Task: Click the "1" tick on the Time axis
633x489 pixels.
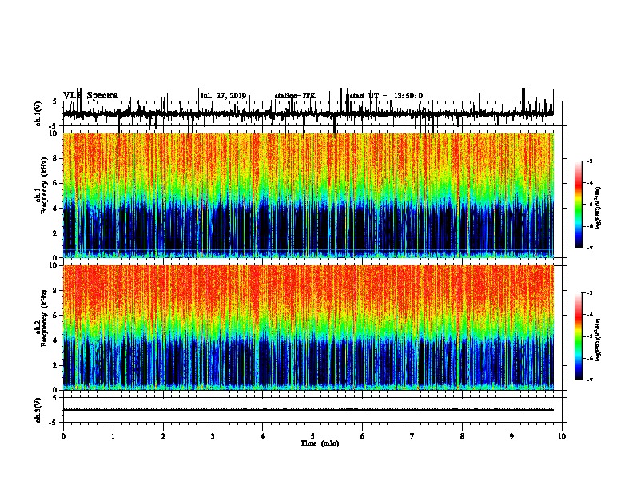Action: pyautogui.click(x=113, y=436)
